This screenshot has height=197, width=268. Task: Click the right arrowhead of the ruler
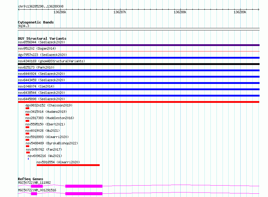coord(259,9)
